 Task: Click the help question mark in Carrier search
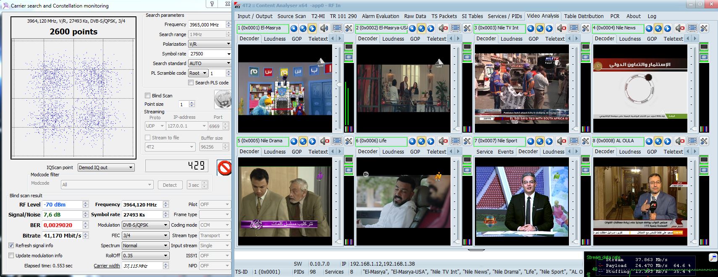pos(212,4)
